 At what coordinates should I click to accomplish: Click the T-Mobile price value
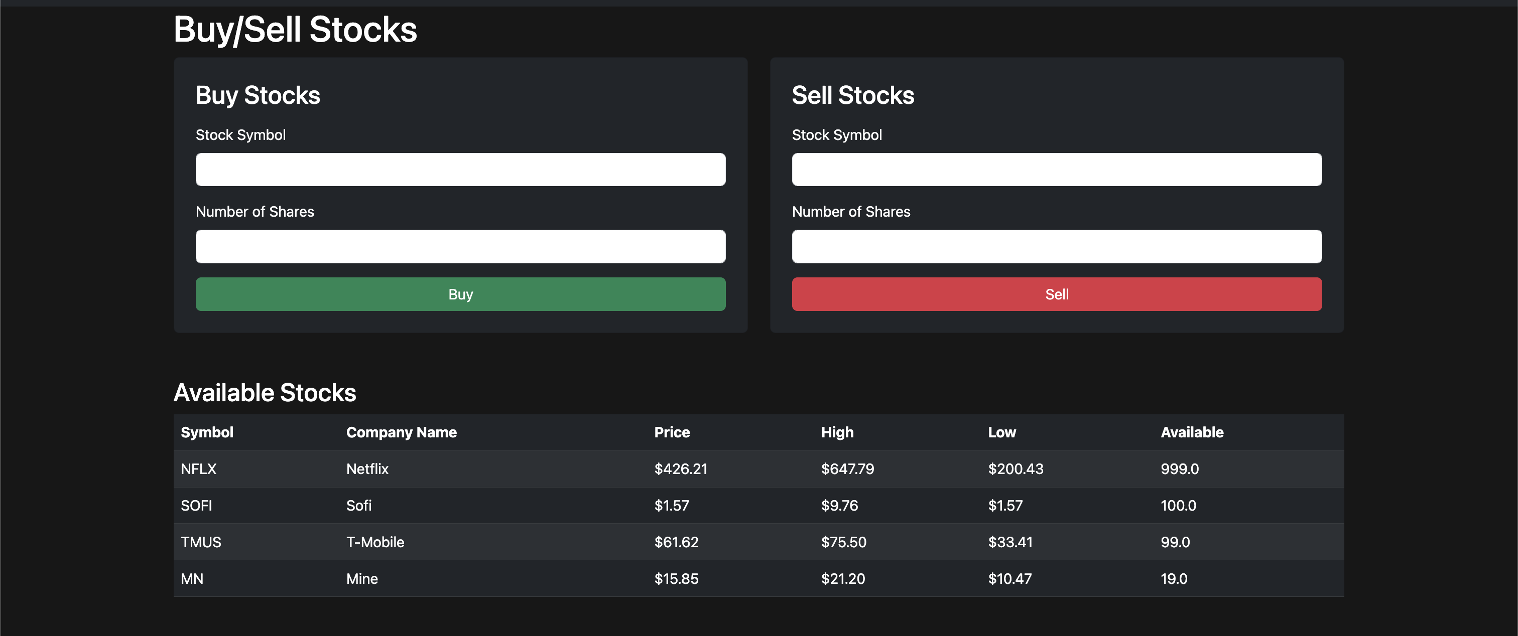(676, 542)
